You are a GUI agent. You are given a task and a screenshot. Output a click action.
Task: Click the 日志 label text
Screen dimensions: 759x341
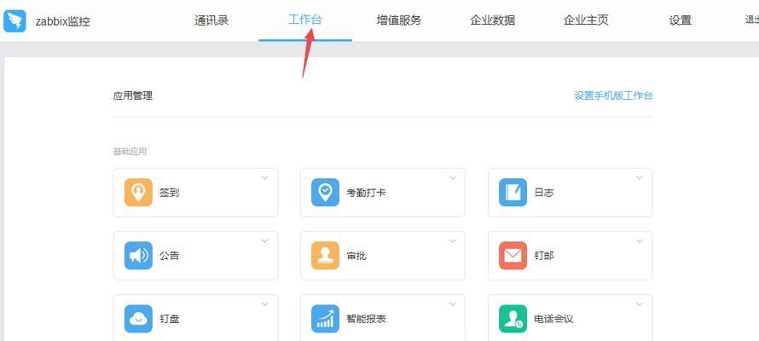[x=544, y=193]
